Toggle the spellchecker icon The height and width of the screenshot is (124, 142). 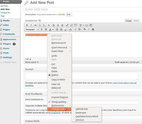click(x=80, y=25)
